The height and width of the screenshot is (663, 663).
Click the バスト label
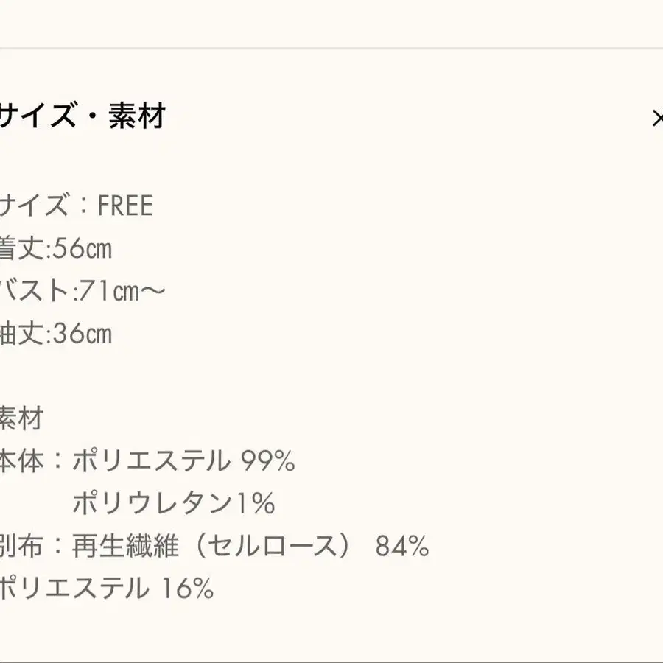[x=34, y=291]
